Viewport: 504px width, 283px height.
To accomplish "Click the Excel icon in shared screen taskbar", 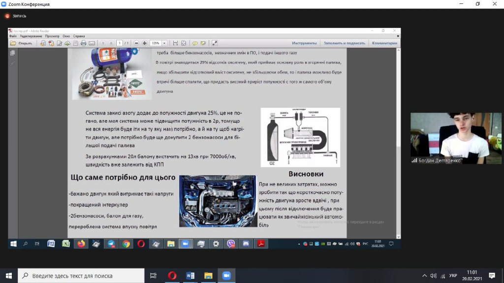I will click(66, 244).
